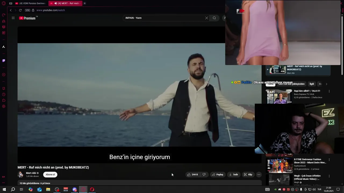The image size is (344, 193).
Task: Open Mert Abi channel name link
Action: (x=31, y=173)
